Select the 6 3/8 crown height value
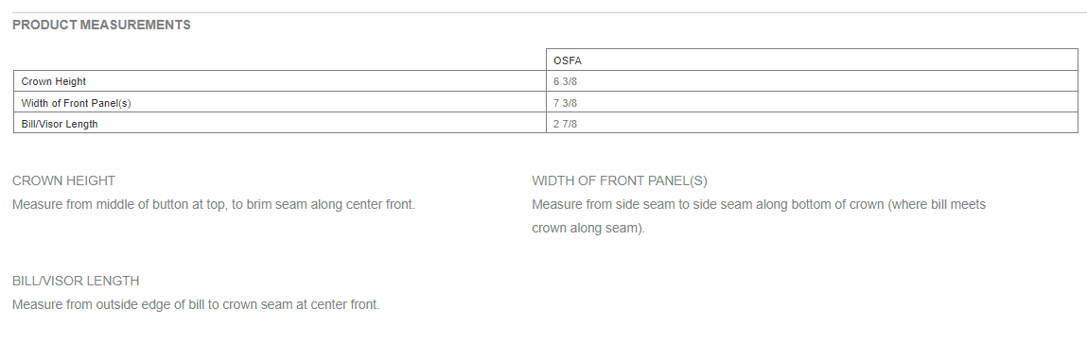Viewport: 1087px width, 343px height. [566, 81]
